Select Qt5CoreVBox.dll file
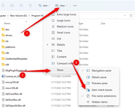This screenshot has height=108, width=135. pyautogui.click(x=12, y=94)
